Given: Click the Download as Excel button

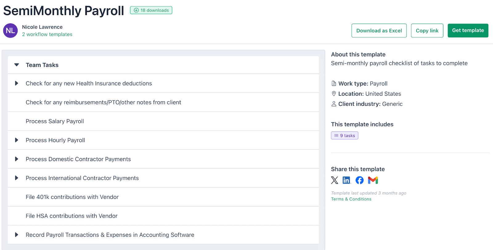Looking at the screenshot, I should click(379, 30).
